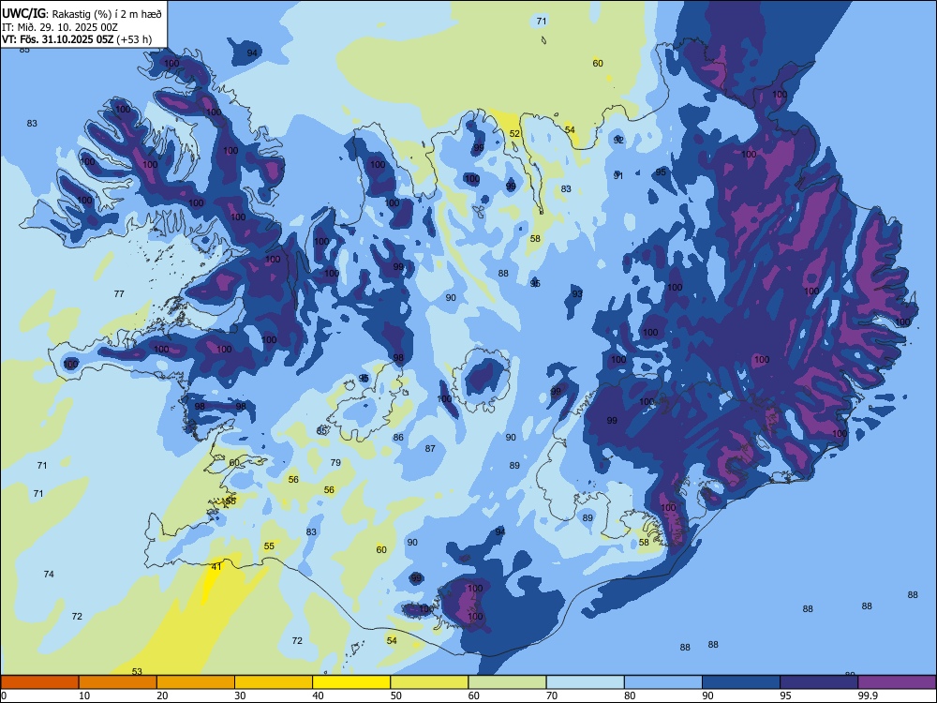Select the dark navy 95–99.9 legend swatch
The image size is (937, 703).
click(819, 682)
